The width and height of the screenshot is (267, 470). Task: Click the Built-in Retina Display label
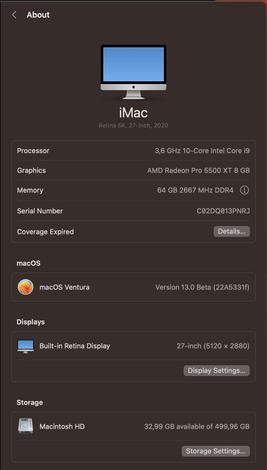pyautogui.click(x=75, y=346)
